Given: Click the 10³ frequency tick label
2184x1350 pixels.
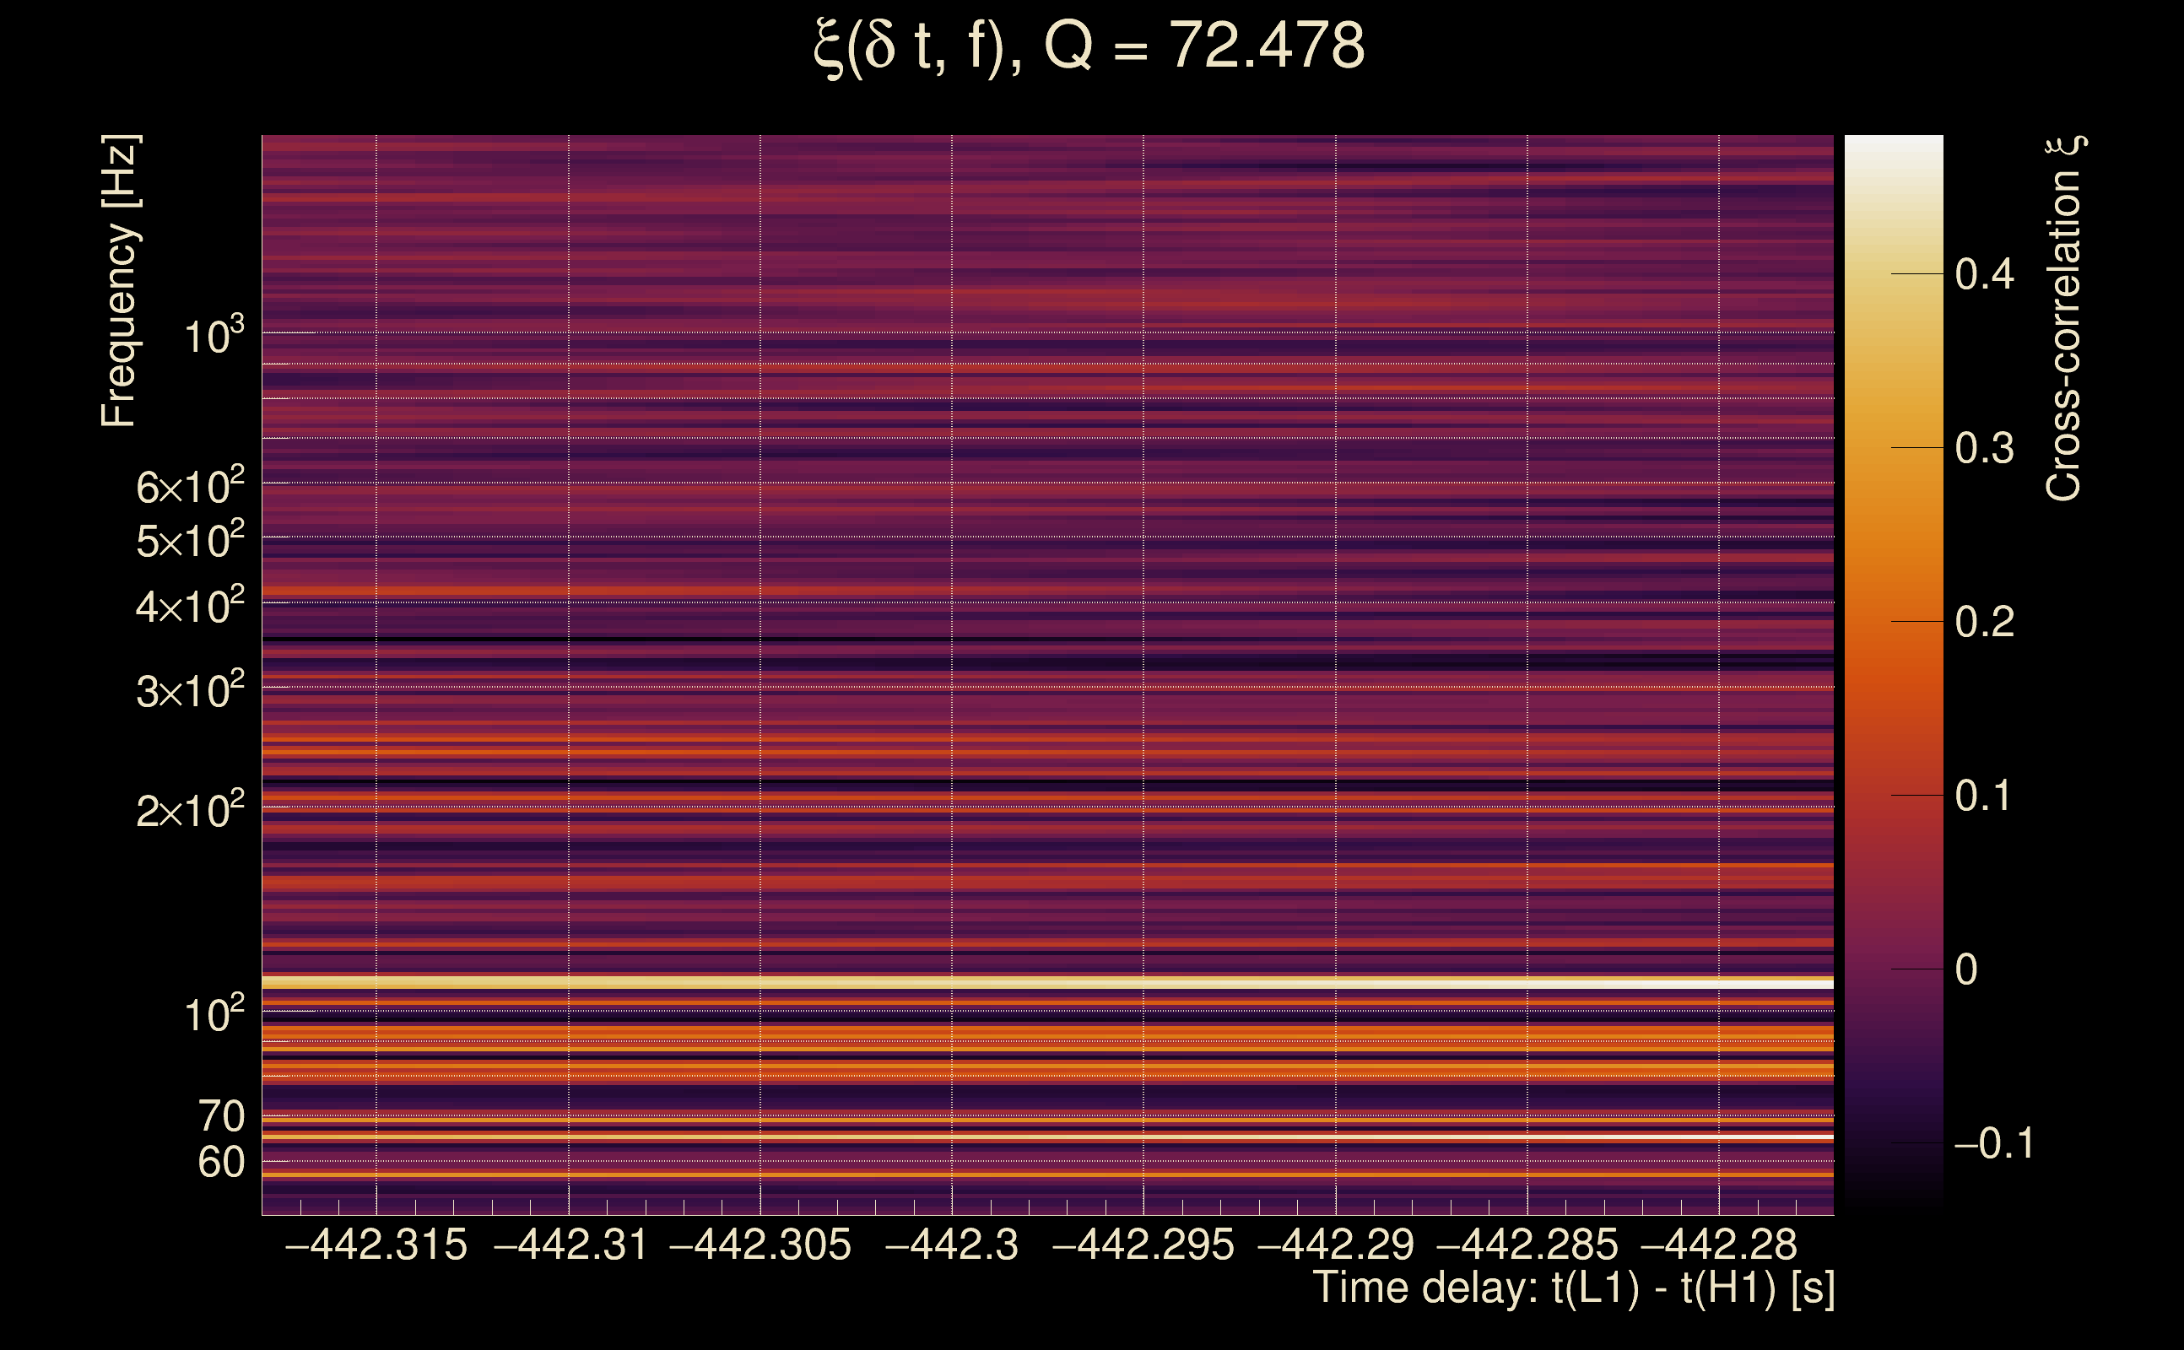Looking at the screenshot, I should click(214, 337).
